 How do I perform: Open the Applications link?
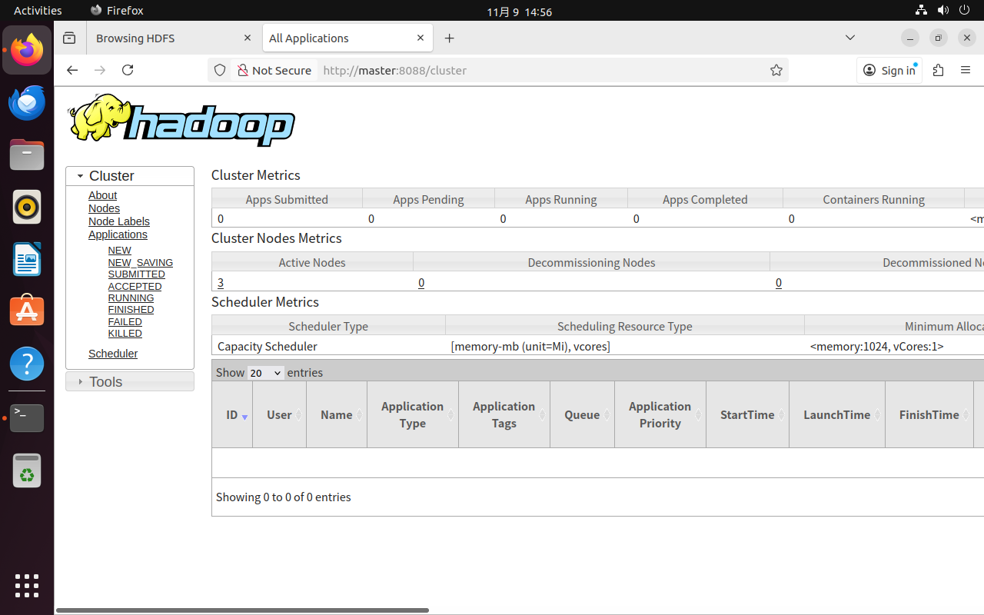(118, 234)
